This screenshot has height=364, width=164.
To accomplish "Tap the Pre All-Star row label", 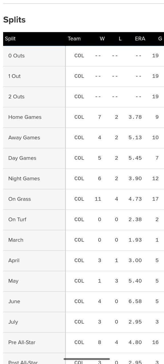I will 22,342.
